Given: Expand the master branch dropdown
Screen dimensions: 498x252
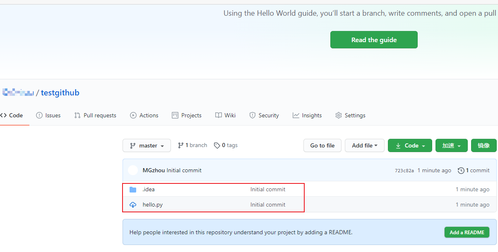Looking at the screenshot, I should tap(147, 145).
